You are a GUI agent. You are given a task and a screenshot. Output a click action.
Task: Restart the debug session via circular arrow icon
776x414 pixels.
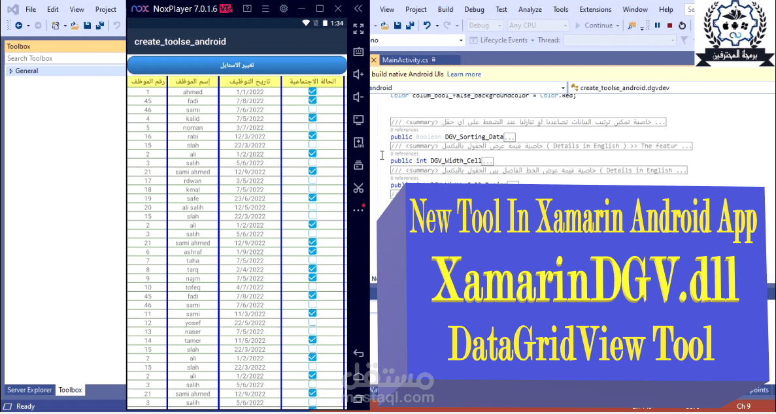tap(682, 25)
